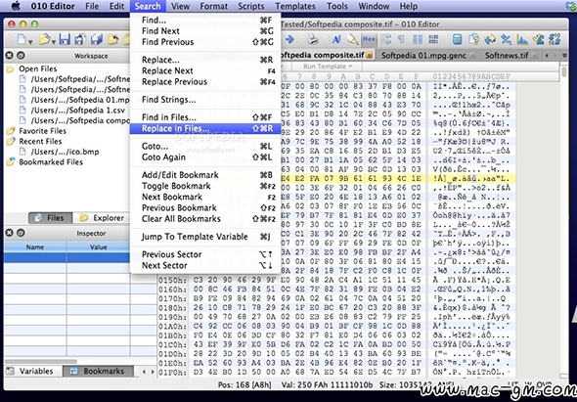Click the two-column view icon
Viewport: 577px width, 402px height.
[418, 39]
